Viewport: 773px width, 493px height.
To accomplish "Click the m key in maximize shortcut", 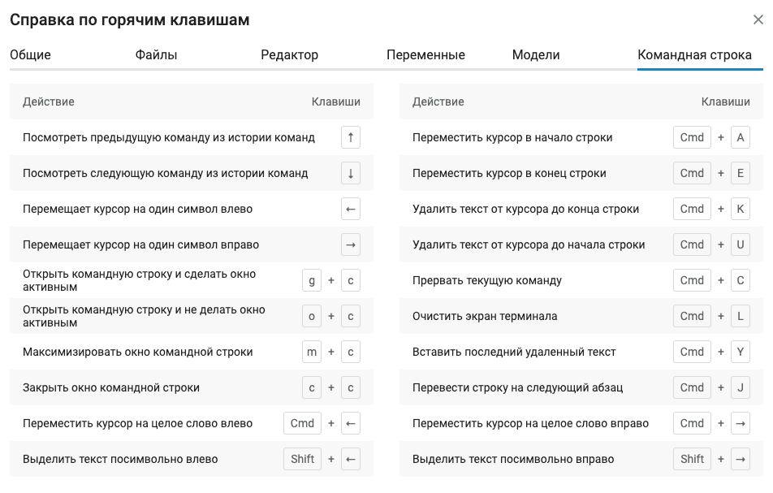I will coord(312,352).
